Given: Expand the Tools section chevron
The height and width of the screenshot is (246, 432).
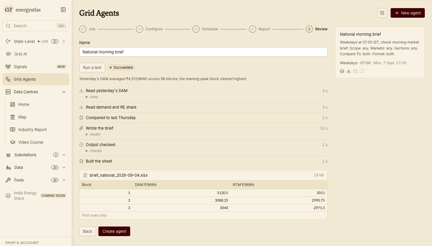Looking at the screenshot, I should [x=64, y=180].
